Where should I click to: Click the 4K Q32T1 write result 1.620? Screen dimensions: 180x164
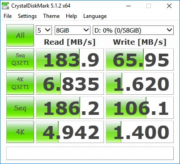tap(140, 84)
